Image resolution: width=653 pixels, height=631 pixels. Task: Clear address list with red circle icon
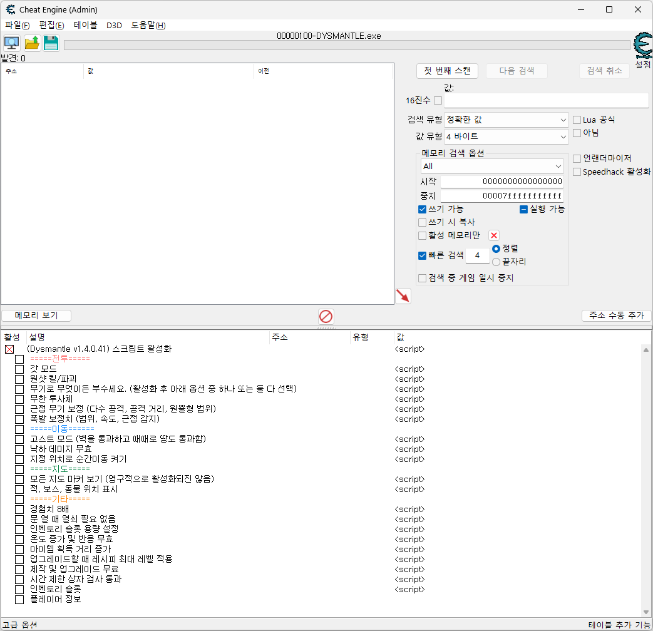click(326, 316)
